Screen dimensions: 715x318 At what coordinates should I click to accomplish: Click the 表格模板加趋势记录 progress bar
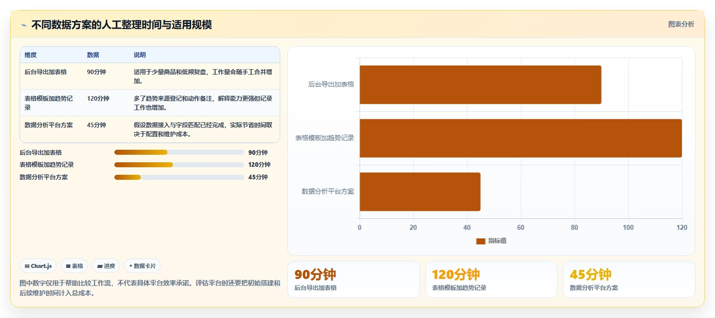179,164
